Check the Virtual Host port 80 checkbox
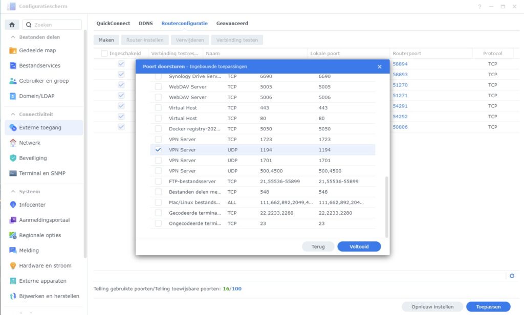The width and height of the screenshot is (524, 315). point(158,118)
